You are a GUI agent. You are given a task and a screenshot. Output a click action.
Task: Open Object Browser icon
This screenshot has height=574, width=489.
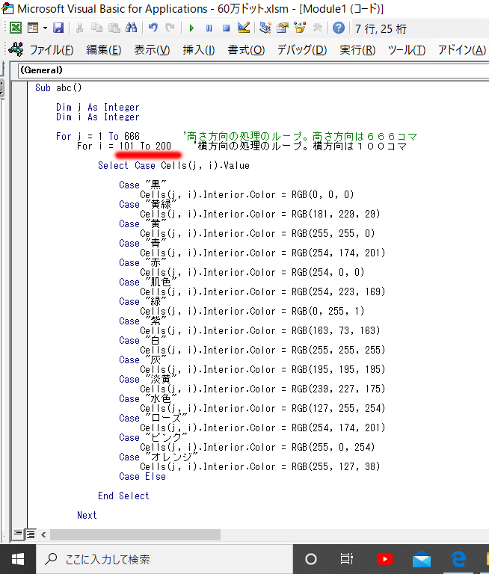point(300,28)
